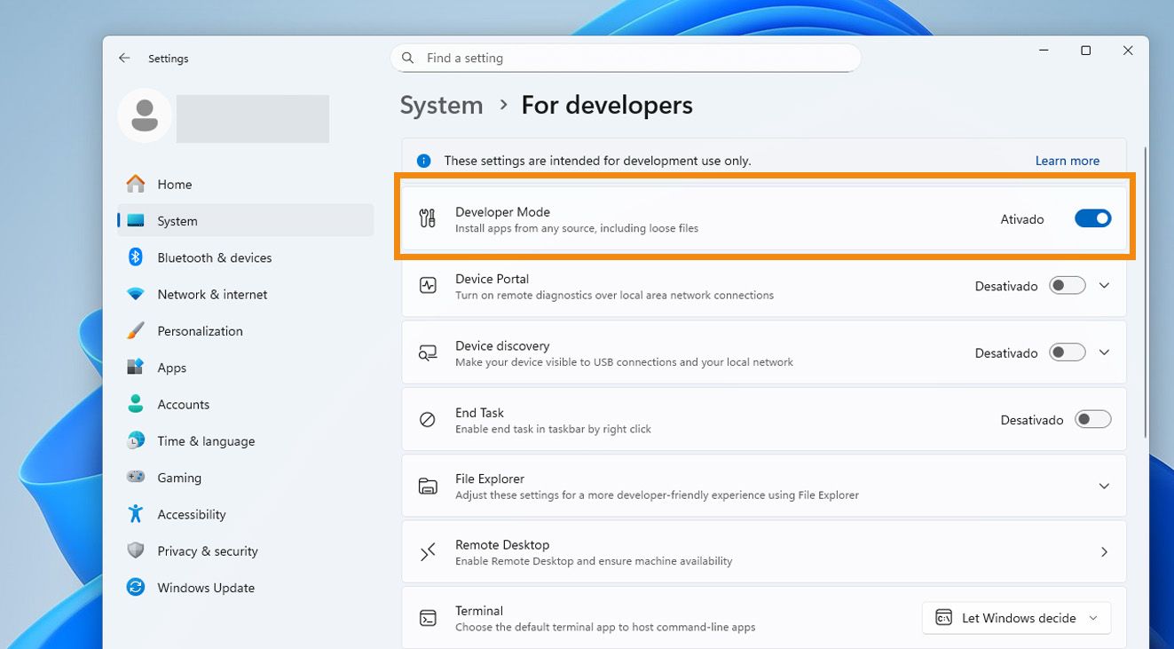Viewport: 1174px width, 649px height.
Task: Open the Apps settings page
Action: 172,368
